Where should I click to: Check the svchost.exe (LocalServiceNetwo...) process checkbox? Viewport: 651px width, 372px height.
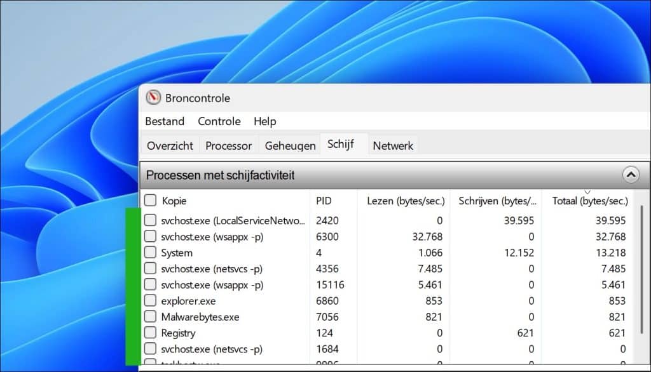[150, 221]
